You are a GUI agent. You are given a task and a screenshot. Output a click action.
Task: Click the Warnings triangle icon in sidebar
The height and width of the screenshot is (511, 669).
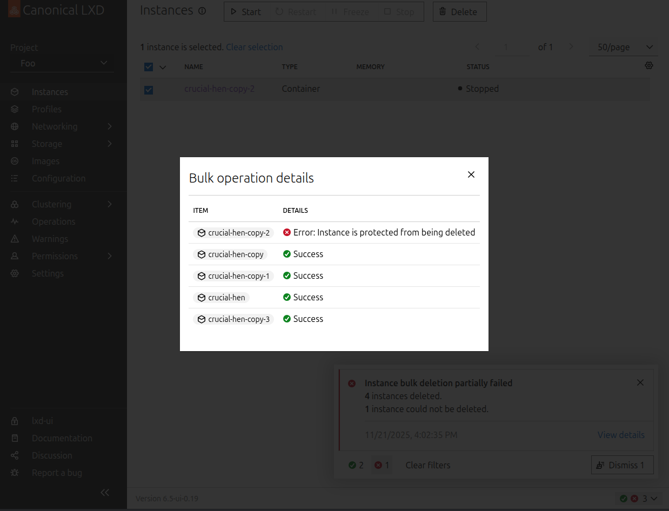click(x=15, y=239)
